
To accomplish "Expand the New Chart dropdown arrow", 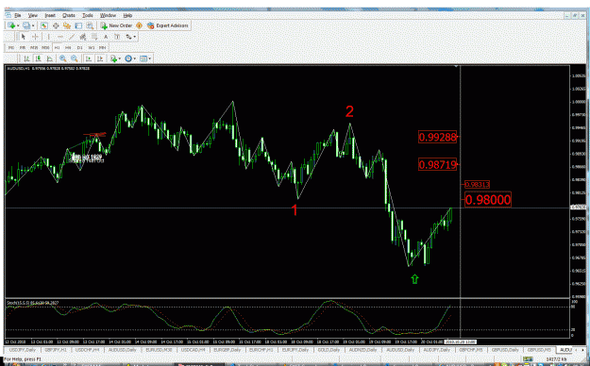I will 18,25.
